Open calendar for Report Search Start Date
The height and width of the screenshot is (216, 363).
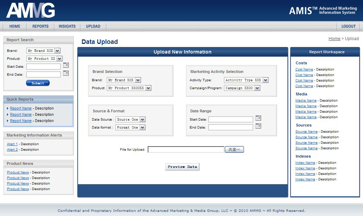pos(66,65)
